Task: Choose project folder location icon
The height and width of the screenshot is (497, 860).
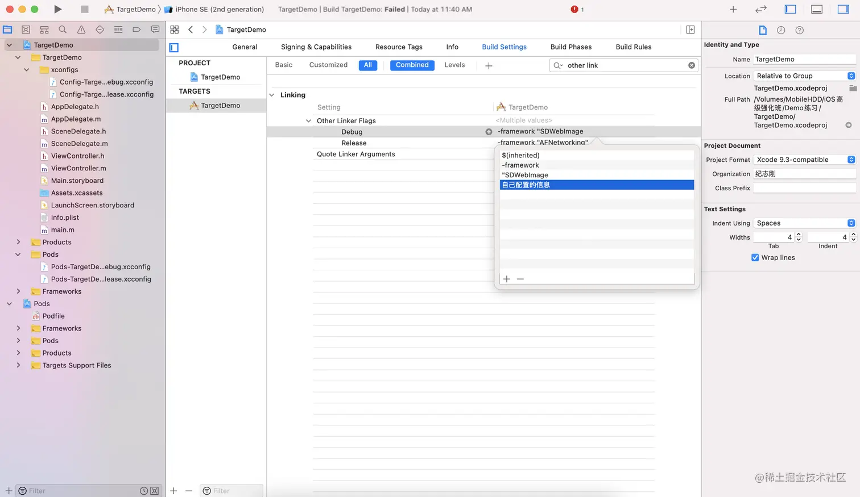Action: (x=853, y=88)
